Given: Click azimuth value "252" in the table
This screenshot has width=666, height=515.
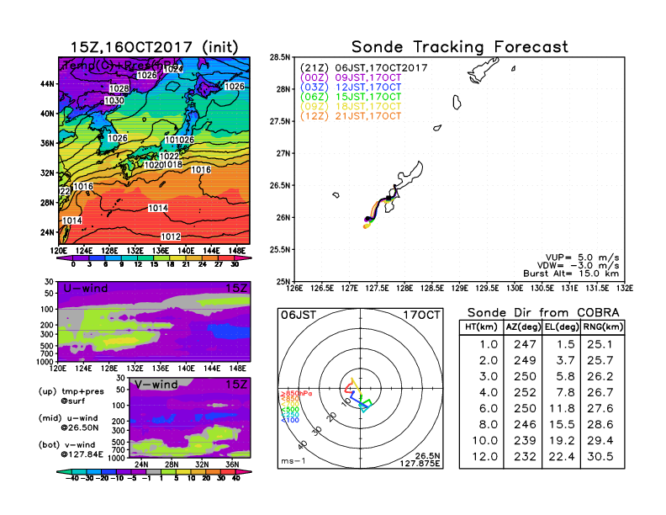Looking at the screenshot, I should [525, 393].
